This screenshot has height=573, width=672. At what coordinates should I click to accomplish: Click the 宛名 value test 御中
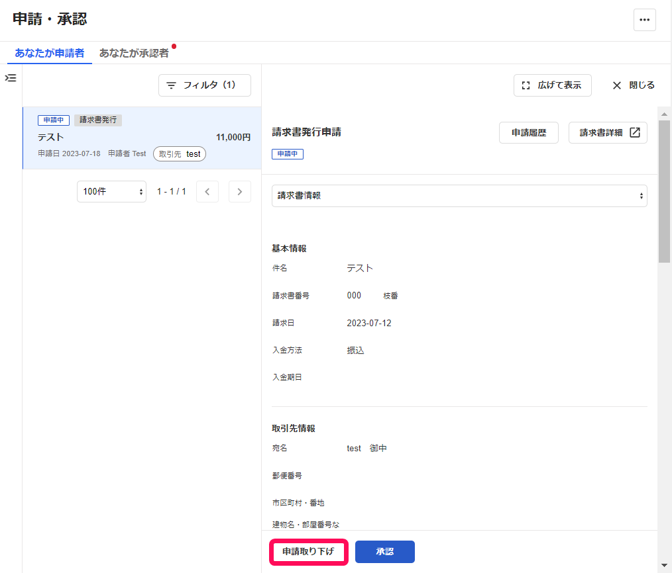[x=367, y=448]
